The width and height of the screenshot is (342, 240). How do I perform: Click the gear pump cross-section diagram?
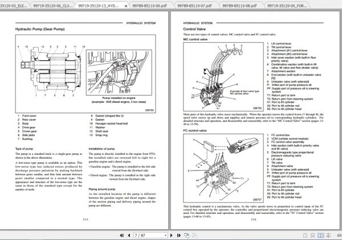pyautogui.click(x=51, y=71)
